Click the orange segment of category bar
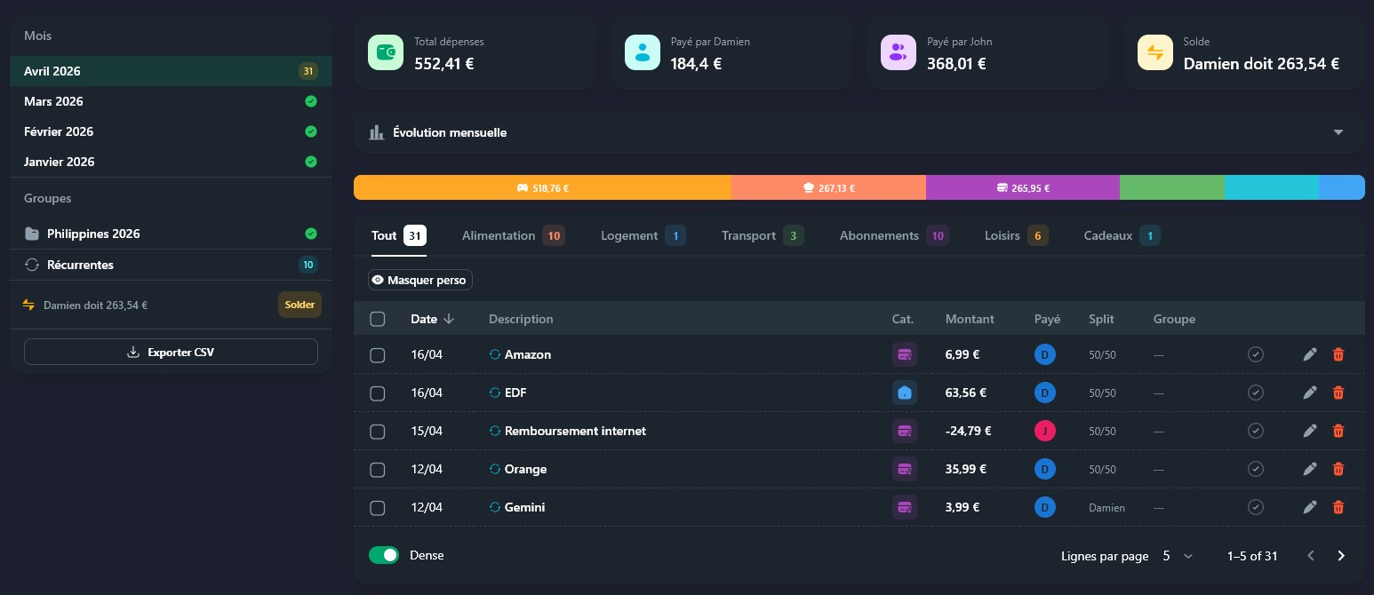1374x595 pixels. point(542,187)
